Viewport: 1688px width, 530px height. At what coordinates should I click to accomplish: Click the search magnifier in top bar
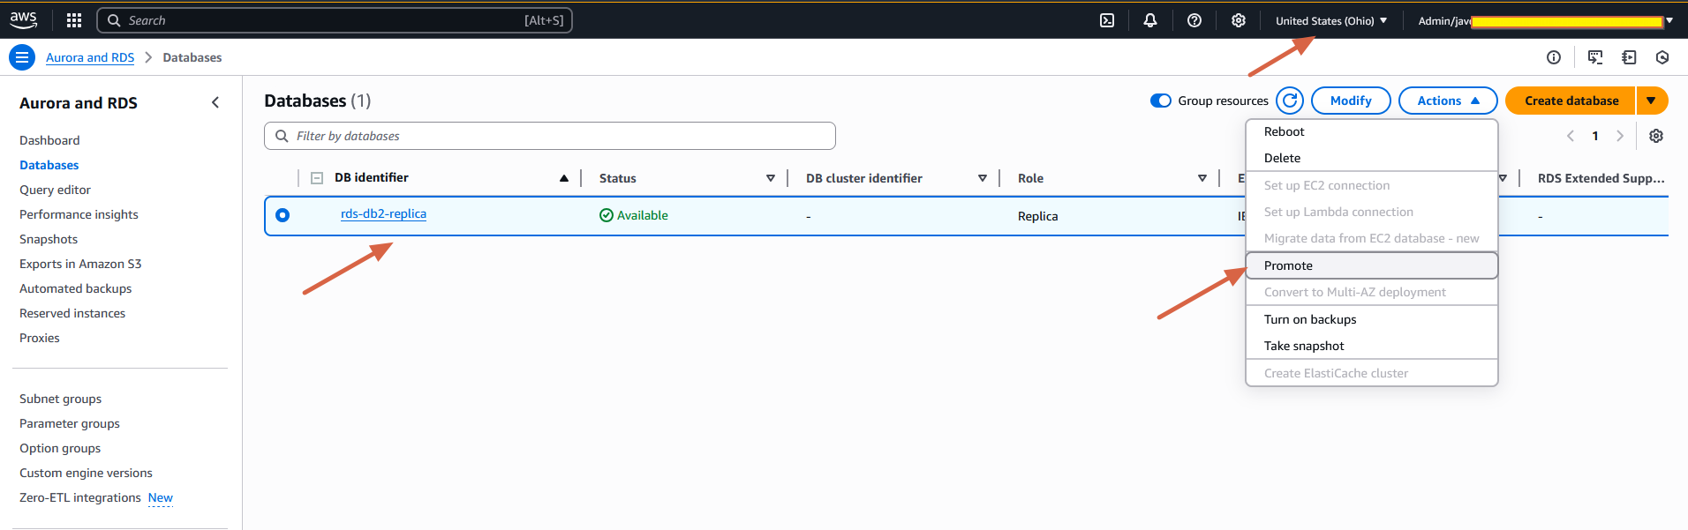click(114, 20)
